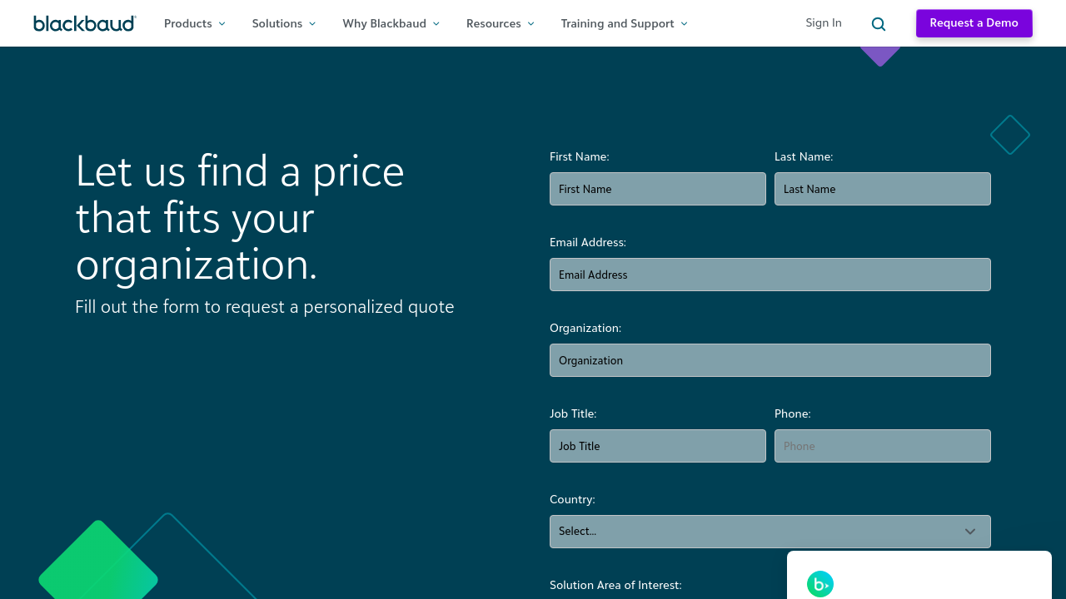Focus the Last Name input
Image resolution: width=1066 pixels, height=599 pixels.
[x=882, y=189]
